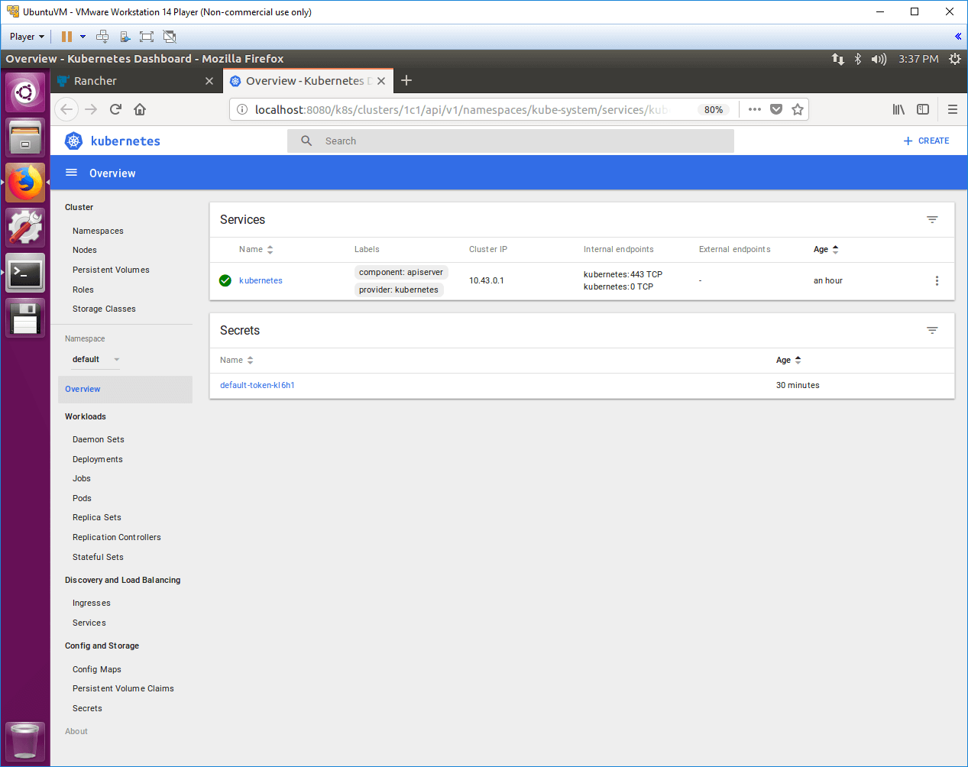Open Pods under Workloads
Image resolution: width=968 pixels, height=767 pixels.
pyautogui.click(x=82, y=498)
